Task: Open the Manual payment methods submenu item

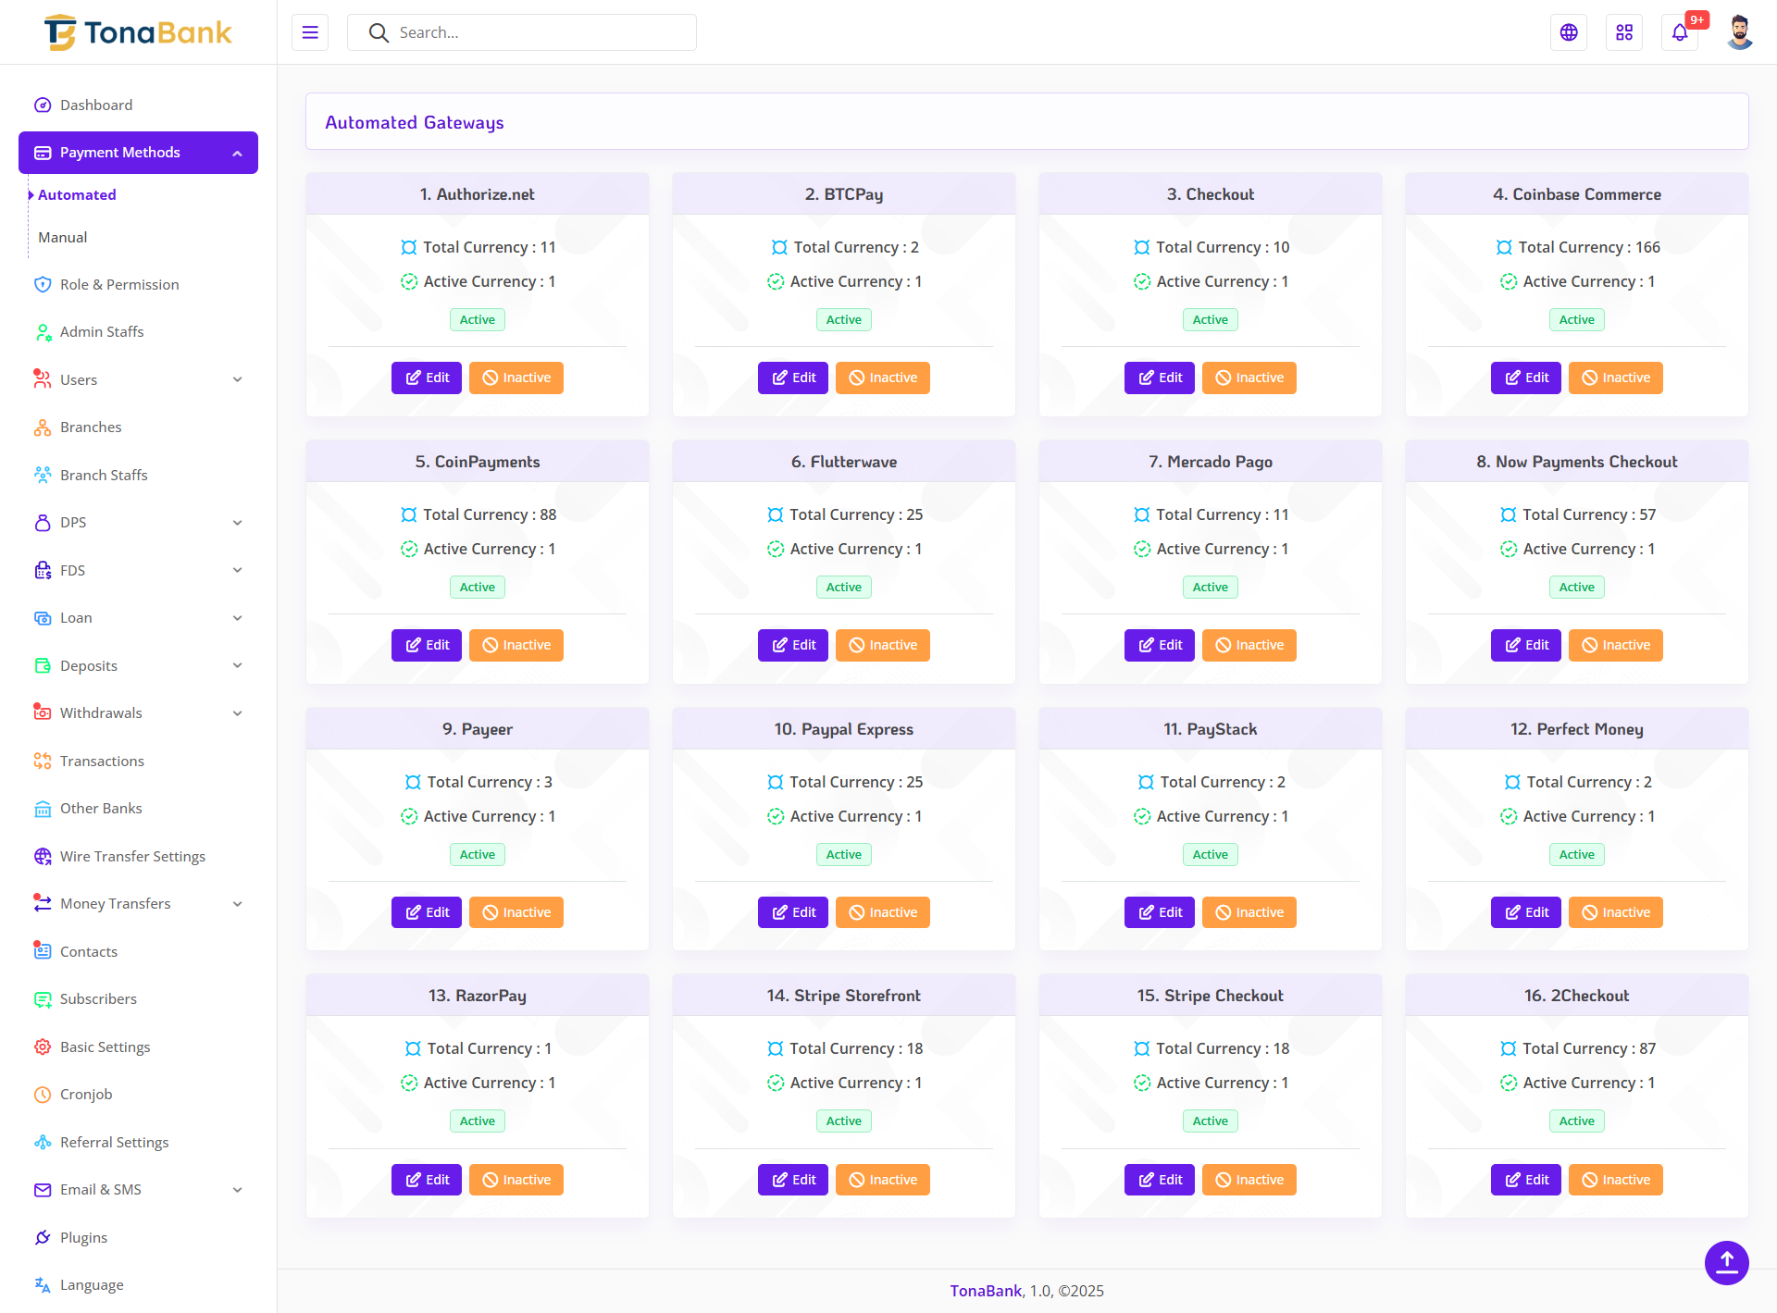Action: [63, 238]
